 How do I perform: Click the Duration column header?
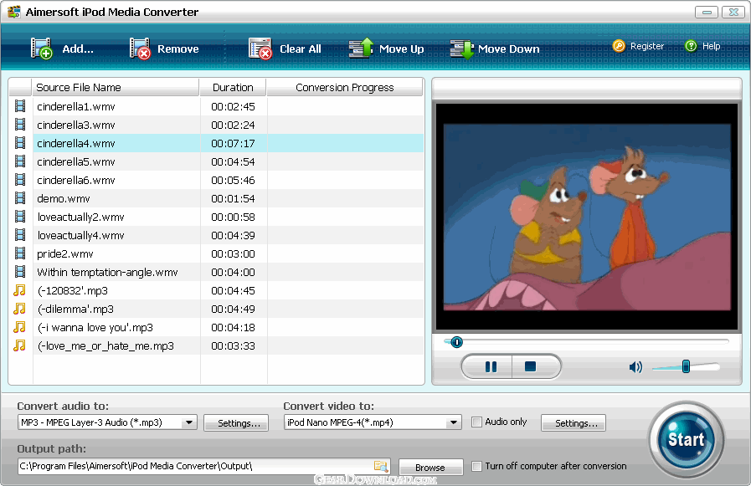pyautogui.click(x=234, y=88)
